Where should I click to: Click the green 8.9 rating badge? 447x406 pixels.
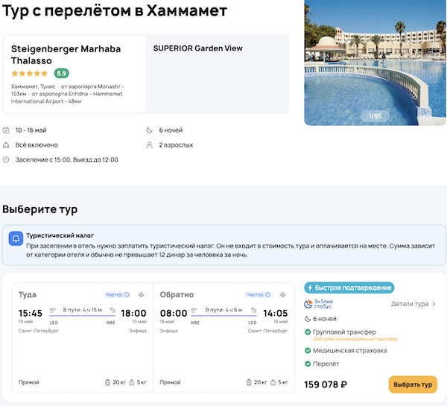coord(61,73)
